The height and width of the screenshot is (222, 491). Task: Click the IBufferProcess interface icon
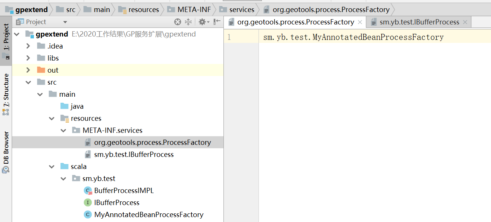tap(88, 203)
